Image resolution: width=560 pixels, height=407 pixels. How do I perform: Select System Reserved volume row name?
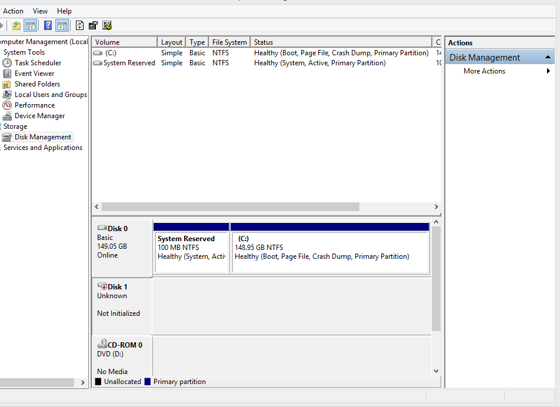click(129, 63)
